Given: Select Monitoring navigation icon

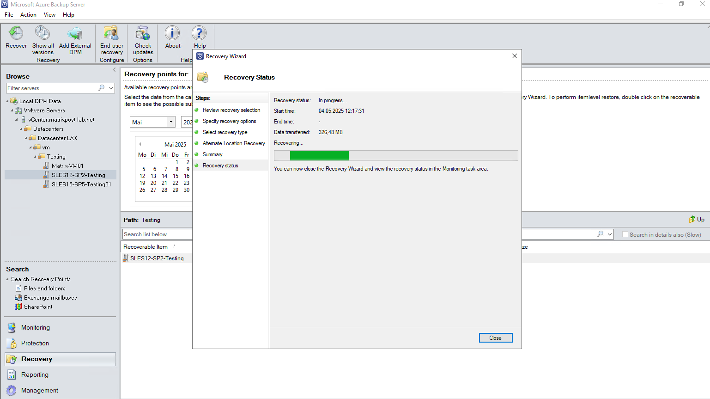Looking at the screenshot, I should tap(12, 328).
